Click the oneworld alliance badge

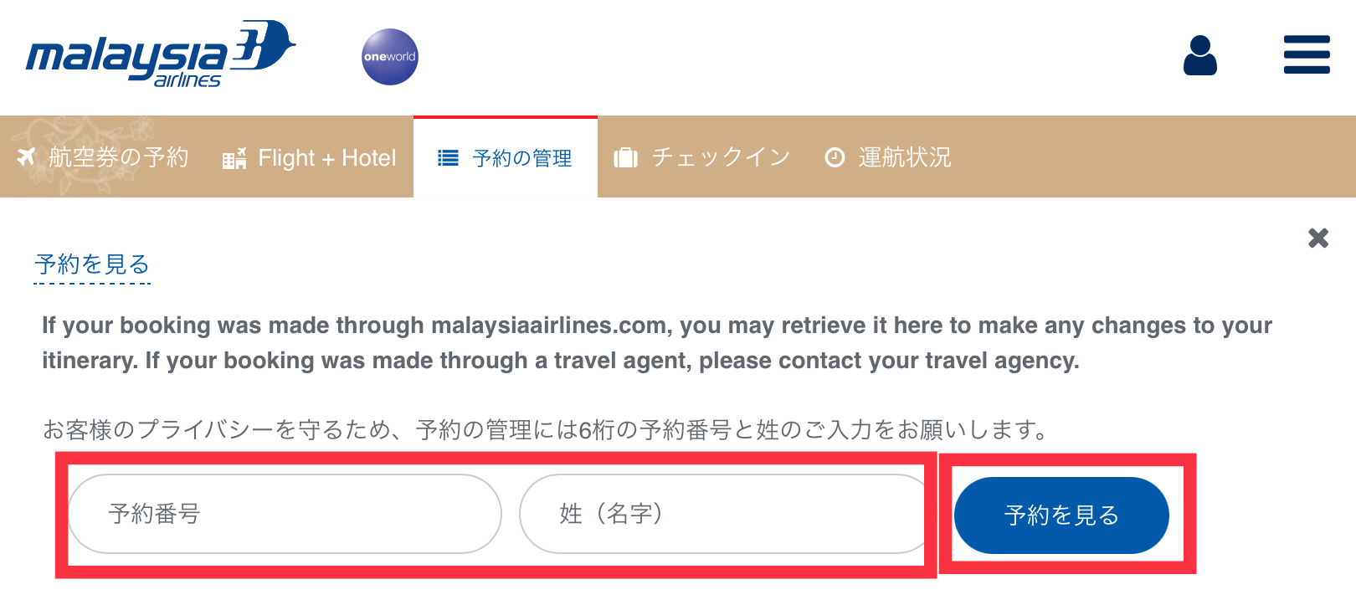point(390,57)
